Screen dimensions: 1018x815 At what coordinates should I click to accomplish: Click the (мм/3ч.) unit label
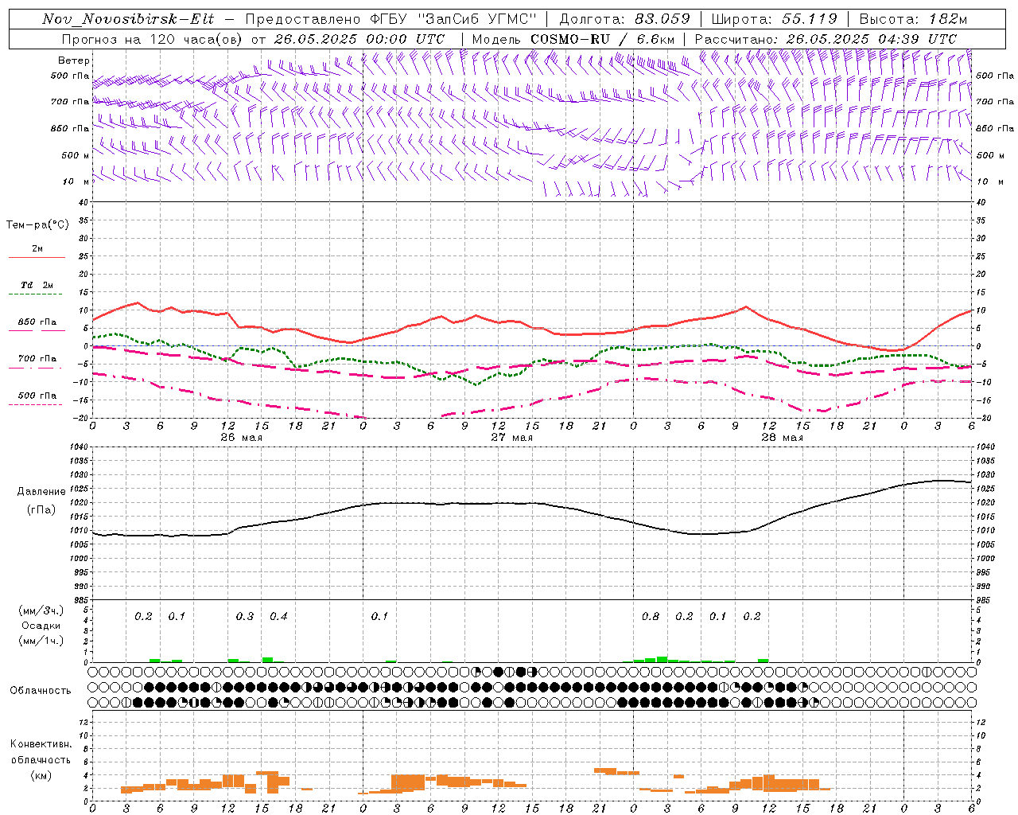click(x=41, y=610)
